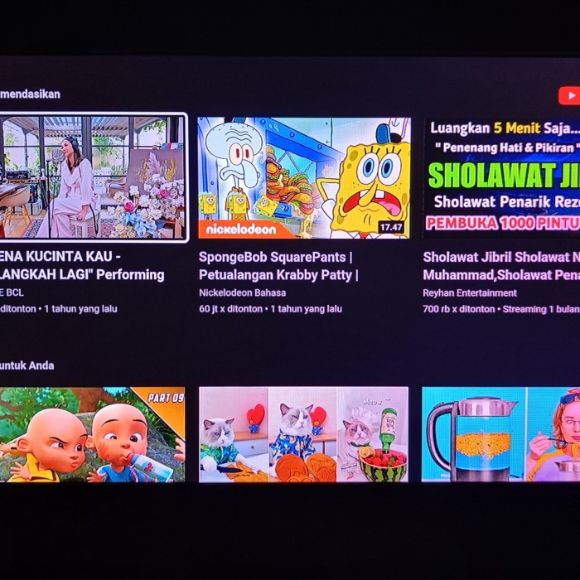This screenshot has width=580, height=580.
Task: Click '60 jt x ditonton' view count
Action: (231, 309)
